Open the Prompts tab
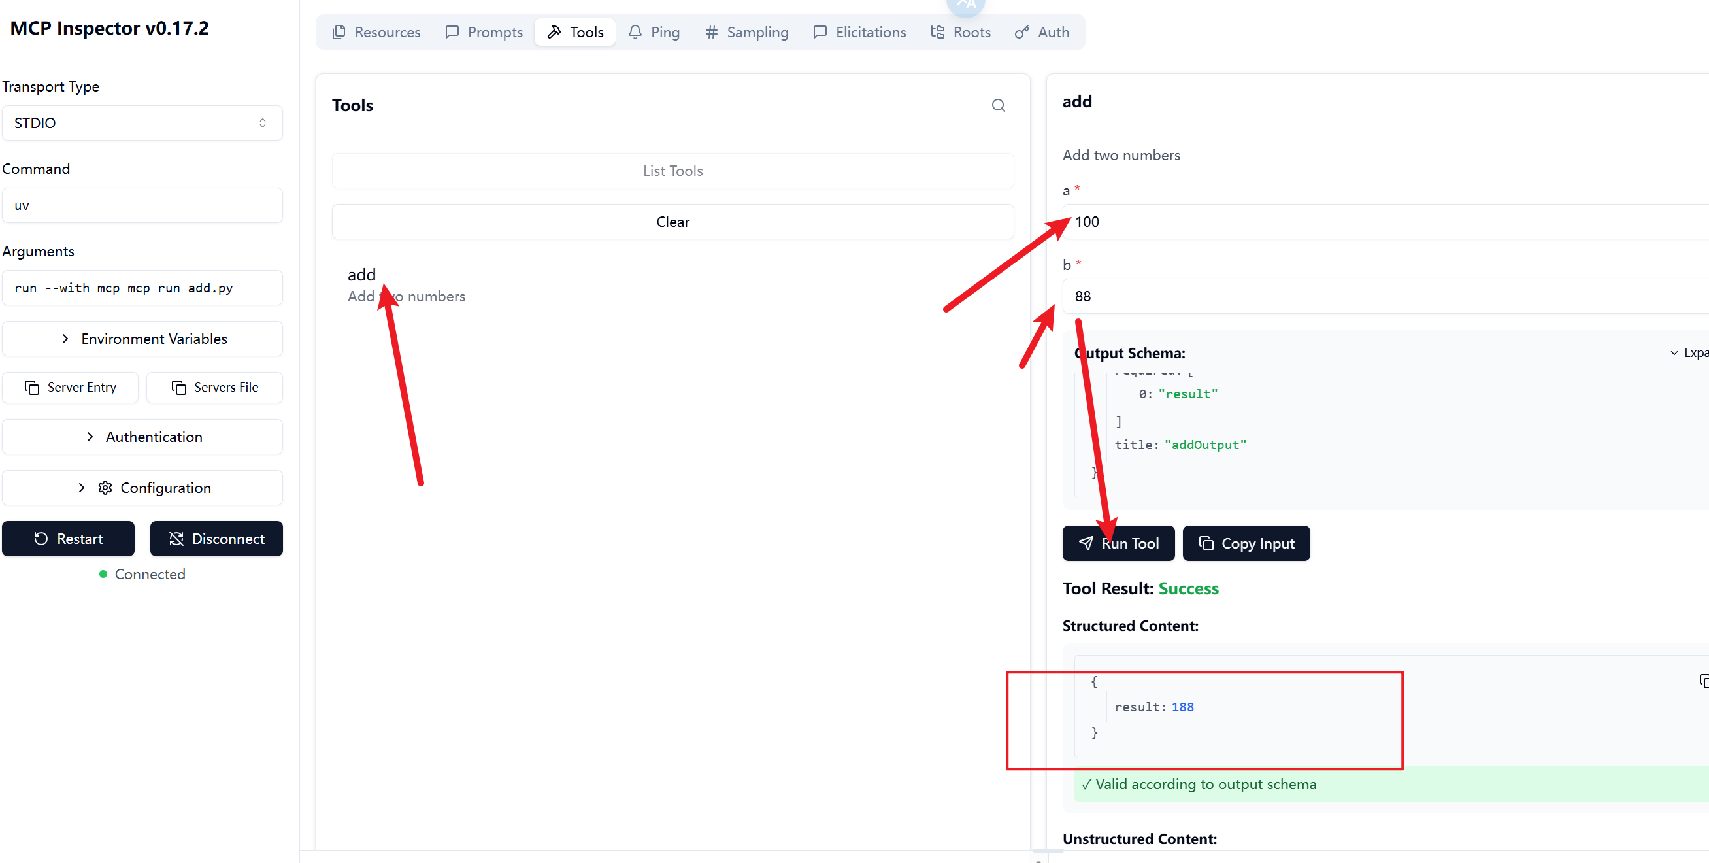This screenshot has width=1709, height=863. pyautogui.click(x=484, y=32)
